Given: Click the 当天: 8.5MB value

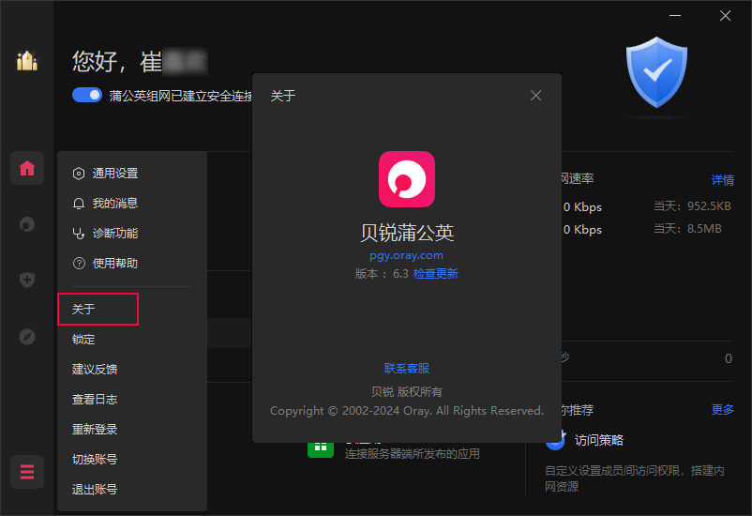Looking at the screenshot, I should (687, 229).
